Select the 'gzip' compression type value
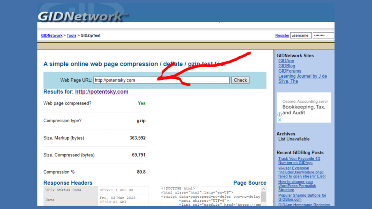This screenshot has height=209, width=372. [141, 120]
